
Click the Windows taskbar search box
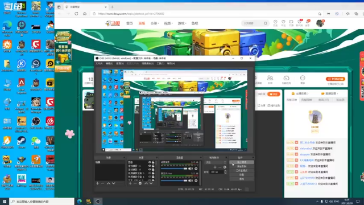click(42, 202)
